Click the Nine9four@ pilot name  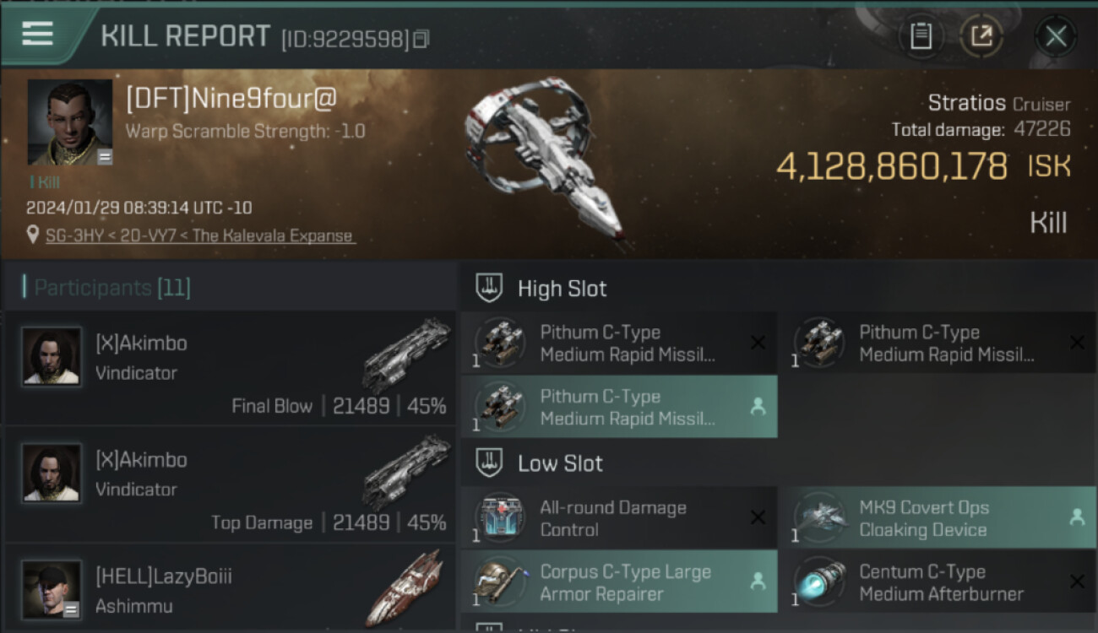click(x=231, y=99)
